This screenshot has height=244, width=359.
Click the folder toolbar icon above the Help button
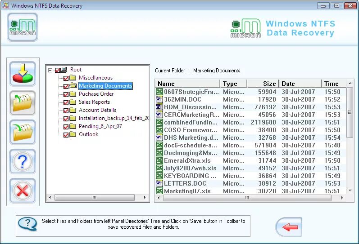click(x=23, y=132)
